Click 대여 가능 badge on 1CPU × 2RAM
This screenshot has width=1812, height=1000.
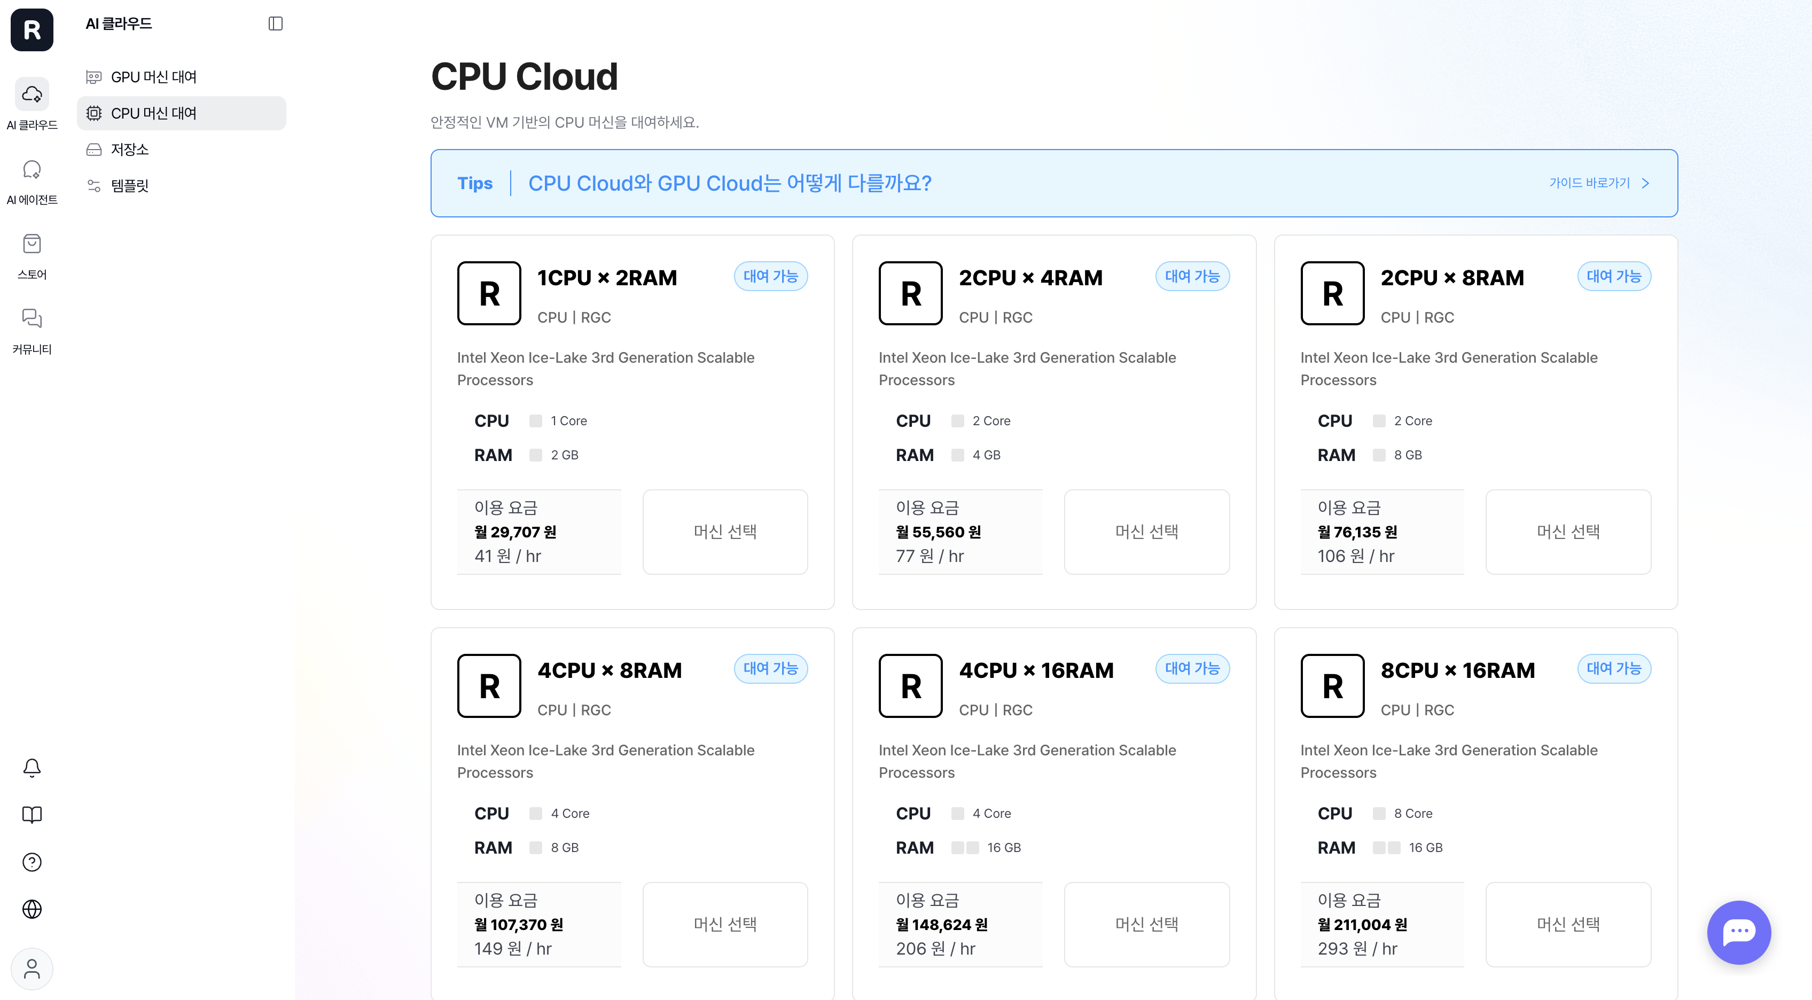[770, 276]
